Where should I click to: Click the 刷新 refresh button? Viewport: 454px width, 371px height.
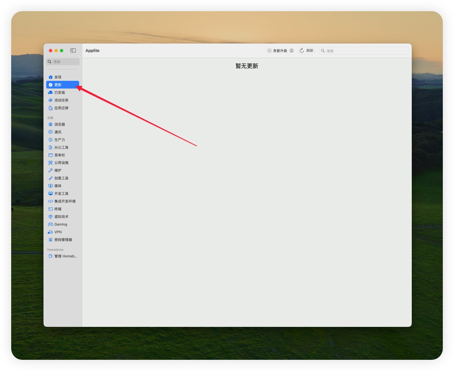point(306,51)
